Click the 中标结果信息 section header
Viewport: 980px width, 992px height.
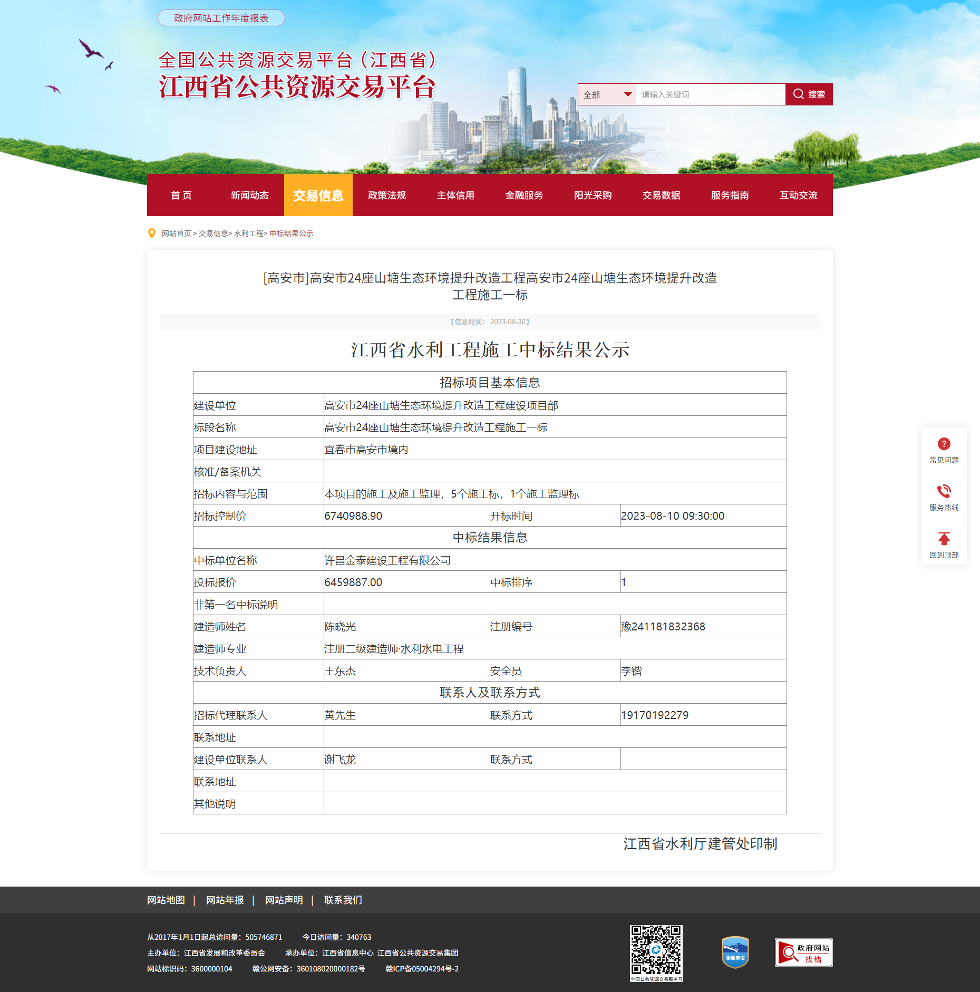[x=490, y=537]
